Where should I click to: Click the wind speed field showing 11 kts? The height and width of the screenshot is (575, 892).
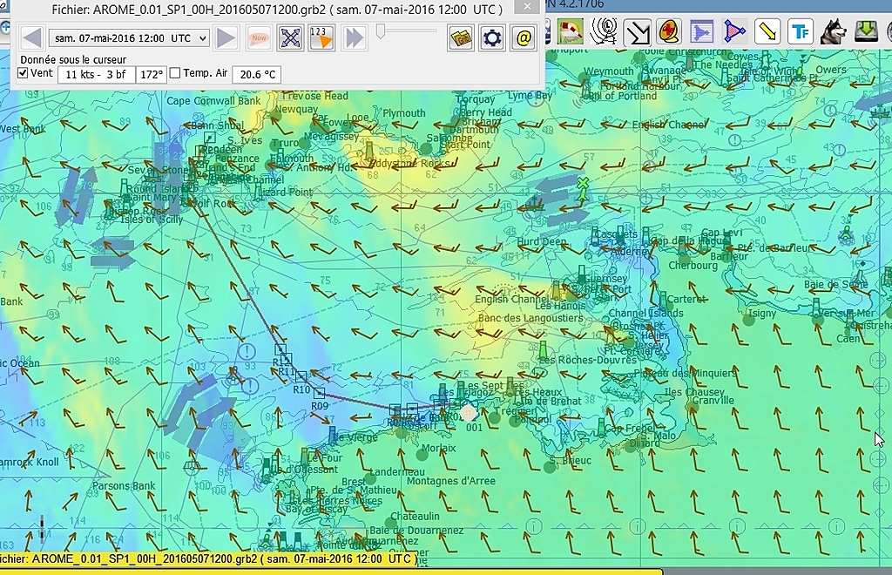[96, 75]
